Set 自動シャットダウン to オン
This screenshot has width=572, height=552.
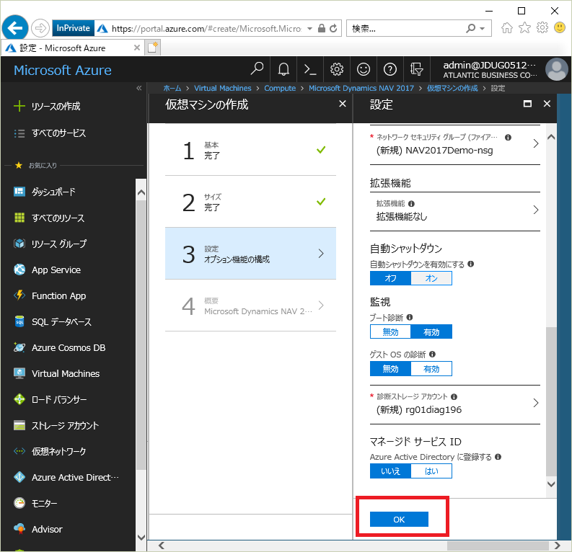[x=431, y=278]
